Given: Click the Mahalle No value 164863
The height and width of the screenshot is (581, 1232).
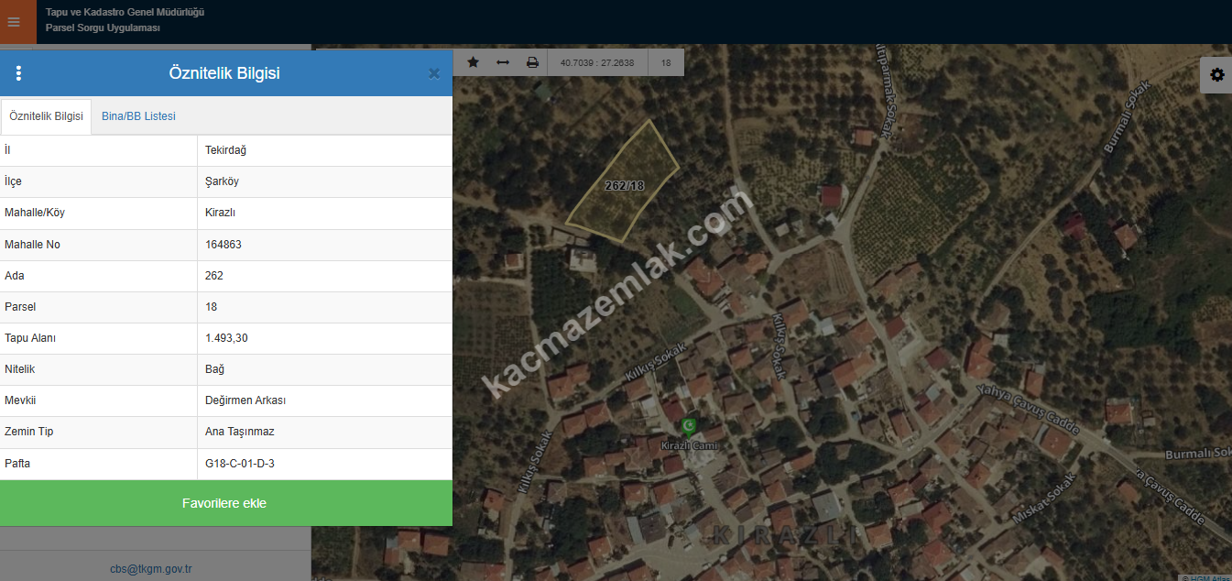Looking at the screenshot, I should pos(224,245).
